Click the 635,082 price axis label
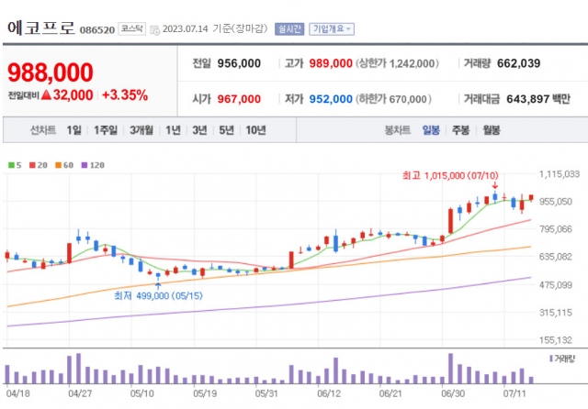The image size is (588, 409). [556, 257]
